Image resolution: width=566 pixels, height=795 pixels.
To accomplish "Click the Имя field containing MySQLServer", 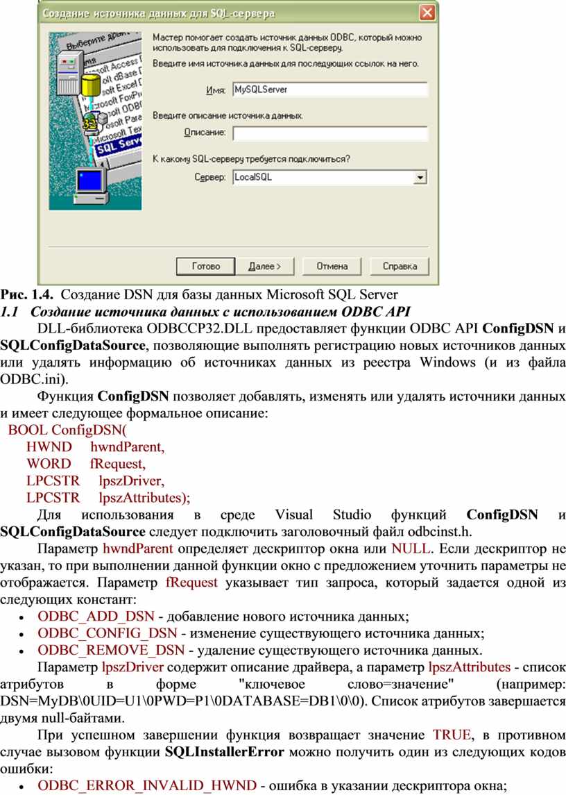I will pos(330,90).
